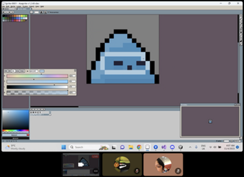Click the foreground color bar below the color picker
Image resolution: width=244 pixels, height=177 pixels.
tap(14, 135)
